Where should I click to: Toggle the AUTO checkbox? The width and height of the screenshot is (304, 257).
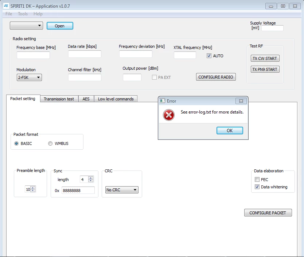tap(209, 56)
